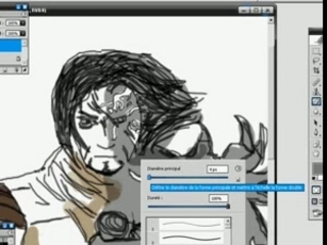Select the Crop tool
Image resolution: width=327 pixels, height=245 pixels.
tap(316, 71)
